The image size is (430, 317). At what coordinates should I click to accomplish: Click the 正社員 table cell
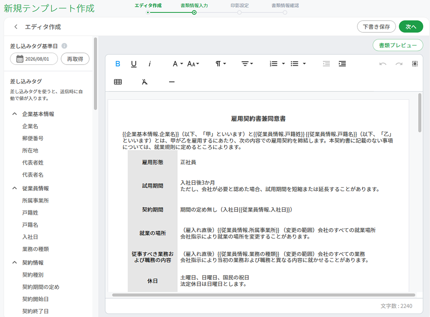point(188,162)
